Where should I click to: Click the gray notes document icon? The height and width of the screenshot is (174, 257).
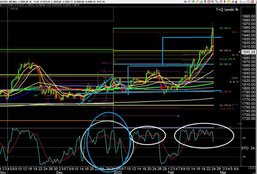(213, 2)
